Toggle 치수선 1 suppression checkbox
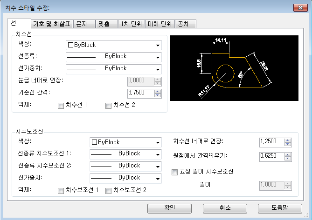This screenshot has height=220, width=312. pyautogui.click(x=61, y=106)
